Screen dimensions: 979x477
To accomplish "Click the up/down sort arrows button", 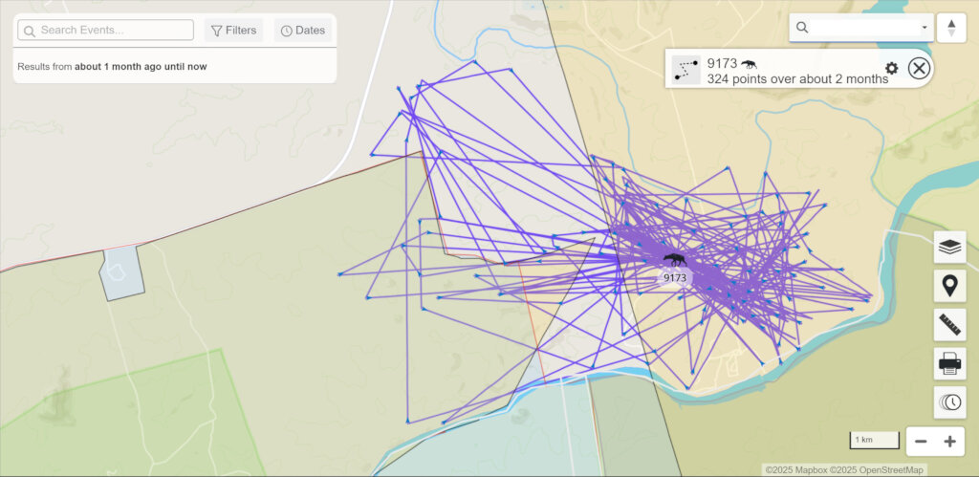I will point(950,28).
